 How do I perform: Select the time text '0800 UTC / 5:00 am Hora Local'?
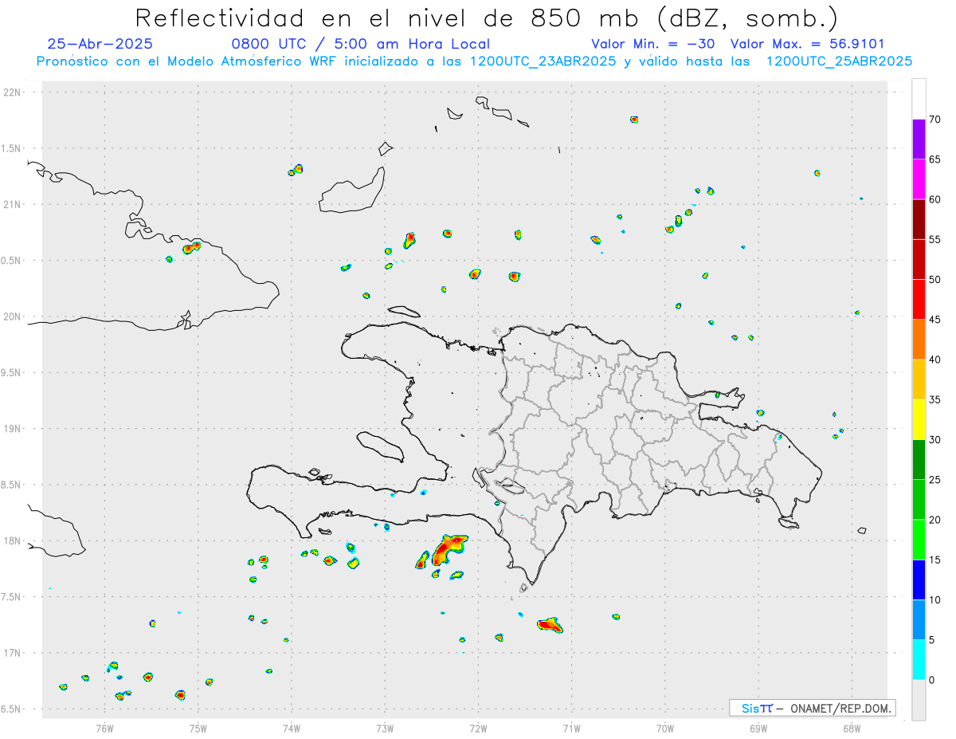coord(361,44)
